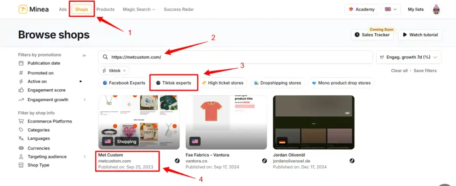Open Fae Fabrics – Vantora title
This screenshot has height=186, width=456.
pyautogui.click(x=208, y=155)
